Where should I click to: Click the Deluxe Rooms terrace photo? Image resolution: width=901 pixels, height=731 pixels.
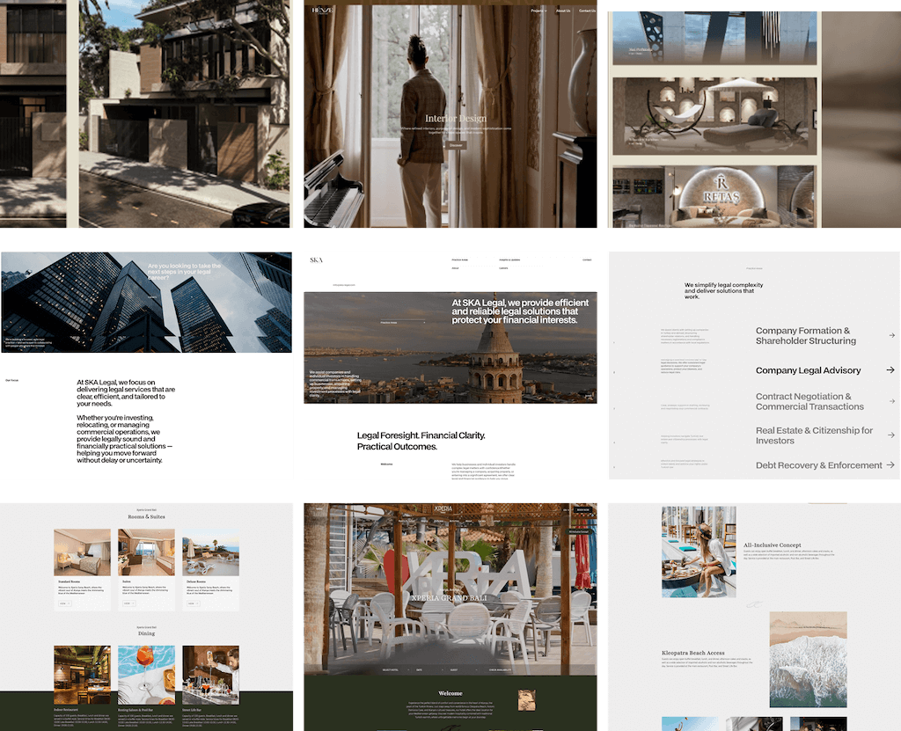[x=211, y=552]
